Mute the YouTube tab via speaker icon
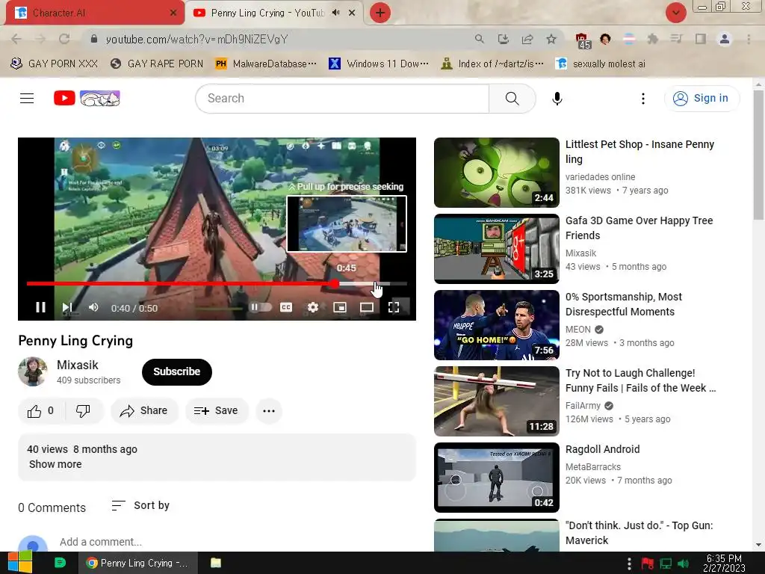Image resolution: width=765 pixels, height=574 pixels. tap(335, 13)
